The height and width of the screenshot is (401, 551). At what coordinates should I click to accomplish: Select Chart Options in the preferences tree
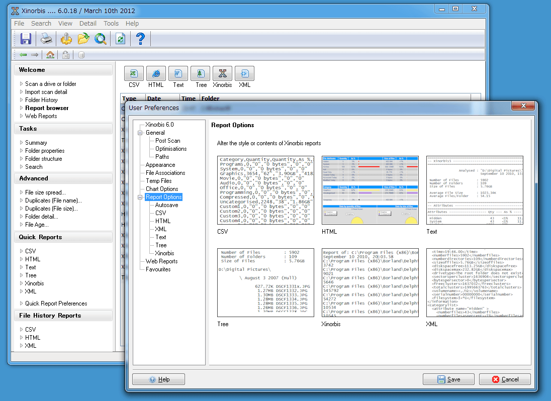(x=162, y=189)
